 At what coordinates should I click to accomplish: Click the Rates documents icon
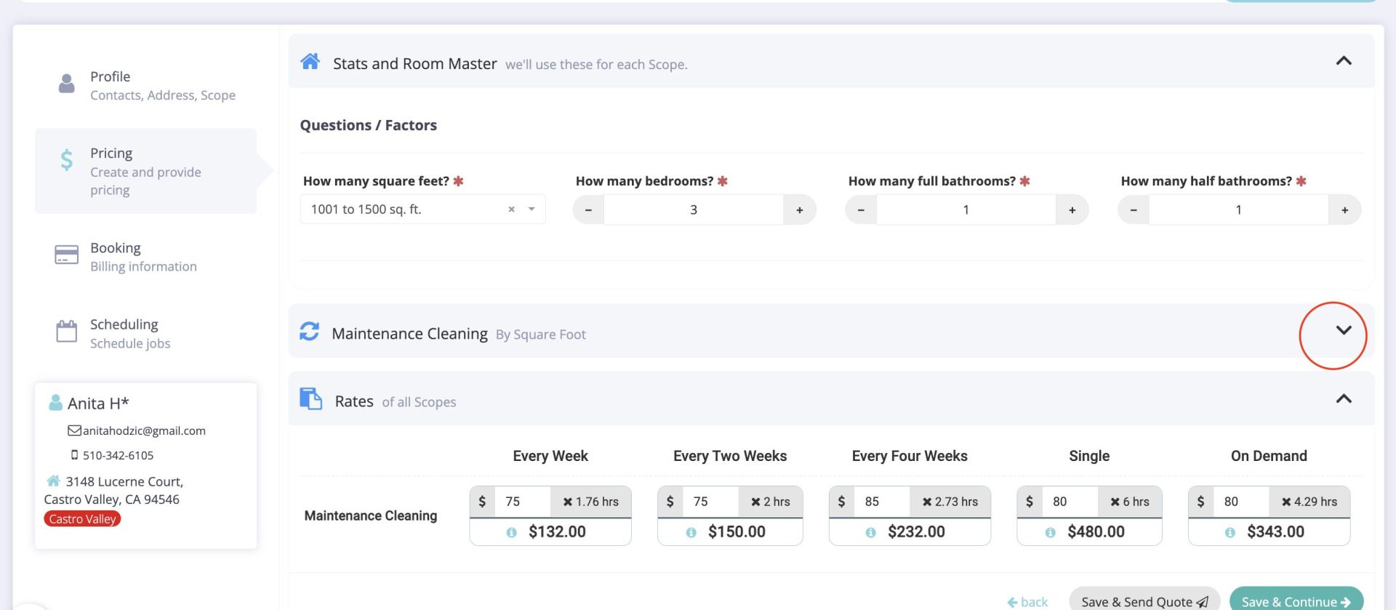[310, 398]
